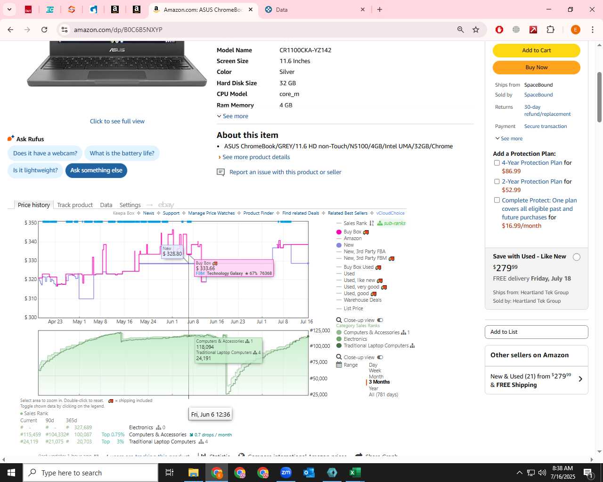The width and height of the screenshot is (603, 482).
Task: Close the Amazon ASUS ChromeBook tab
Action: click(x=251, y=9)
